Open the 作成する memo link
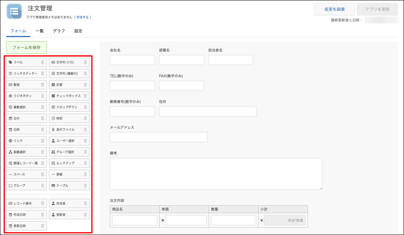The image size is (404, 235). tap(82, 17)
